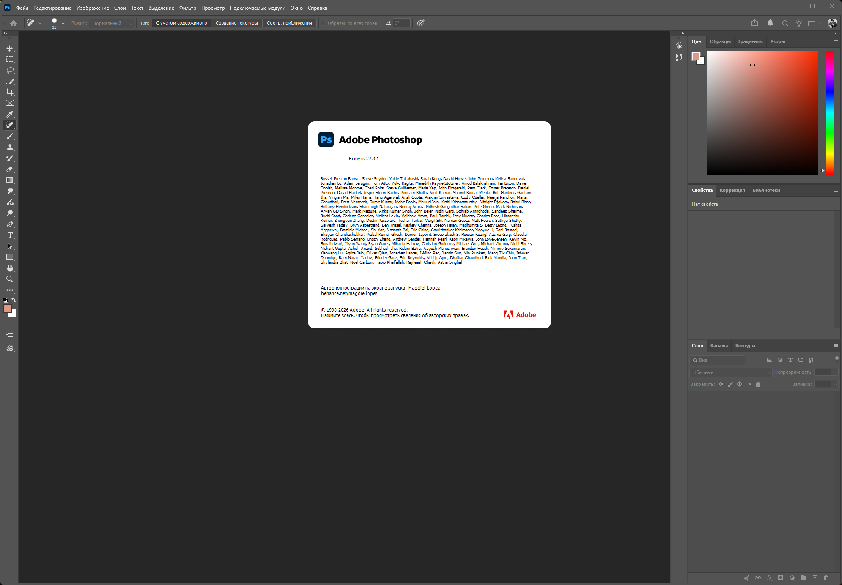Select the Path Selection arrow tool
Screen dimensions: 842x585
10,246
